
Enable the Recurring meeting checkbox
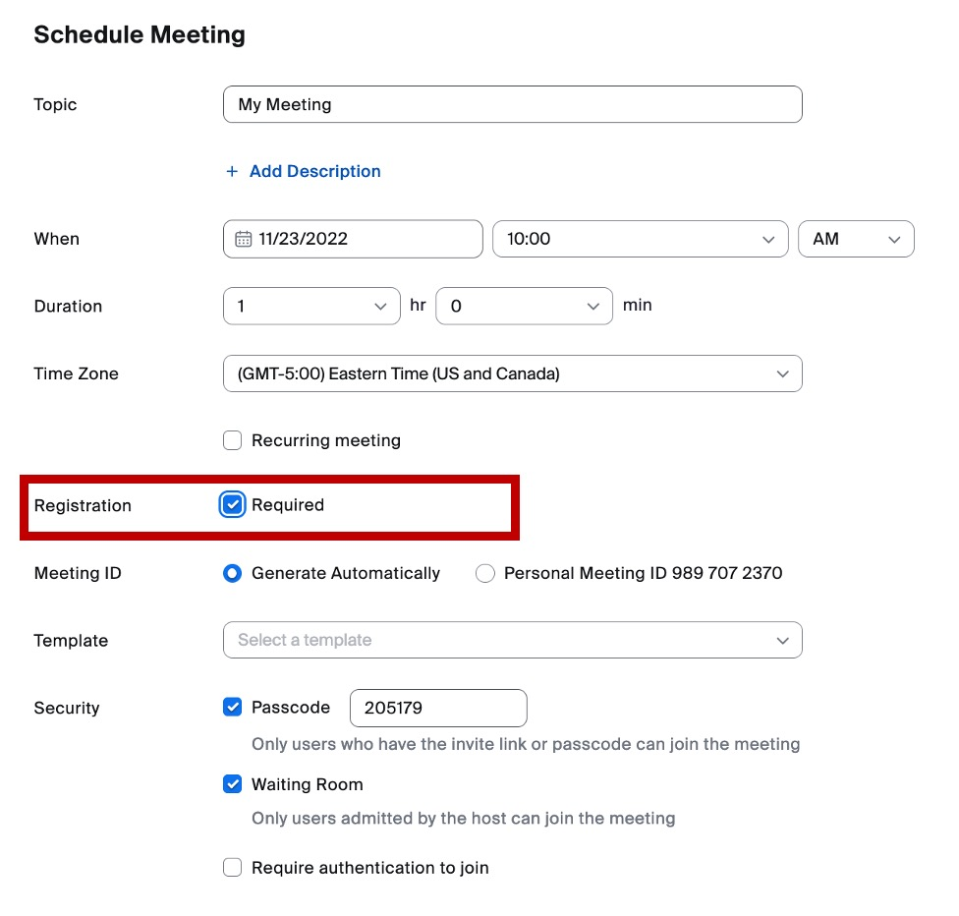tap(232, 440)
